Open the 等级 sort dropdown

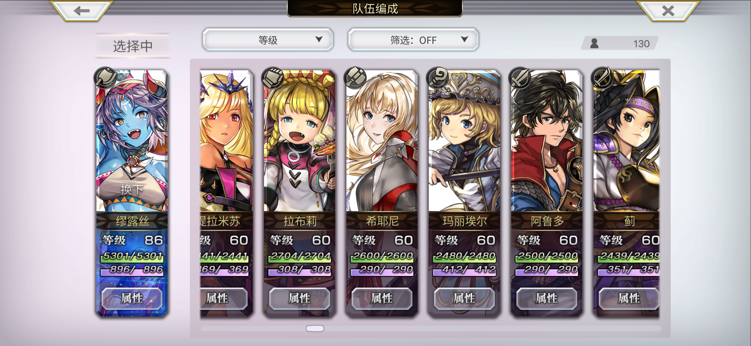268,40
